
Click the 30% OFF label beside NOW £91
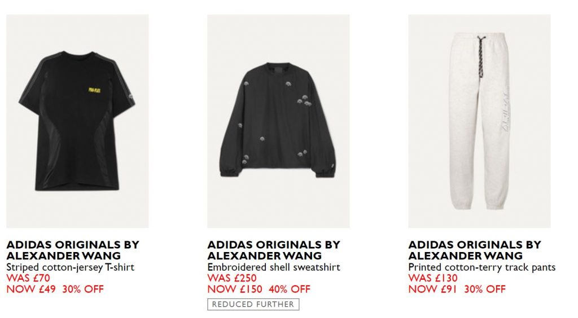coord(484,289)
